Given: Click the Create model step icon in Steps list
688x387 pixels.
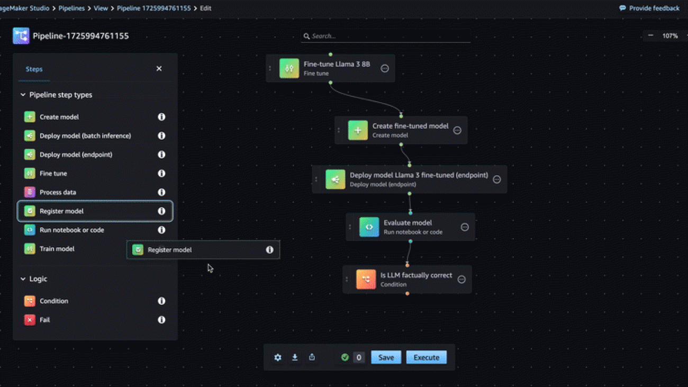Looking at the screenshot, I should (x=30, y=117).
